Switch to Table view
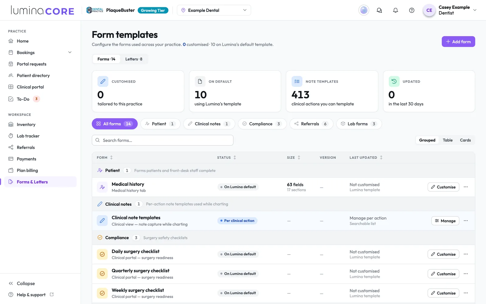 click(447, 140)
